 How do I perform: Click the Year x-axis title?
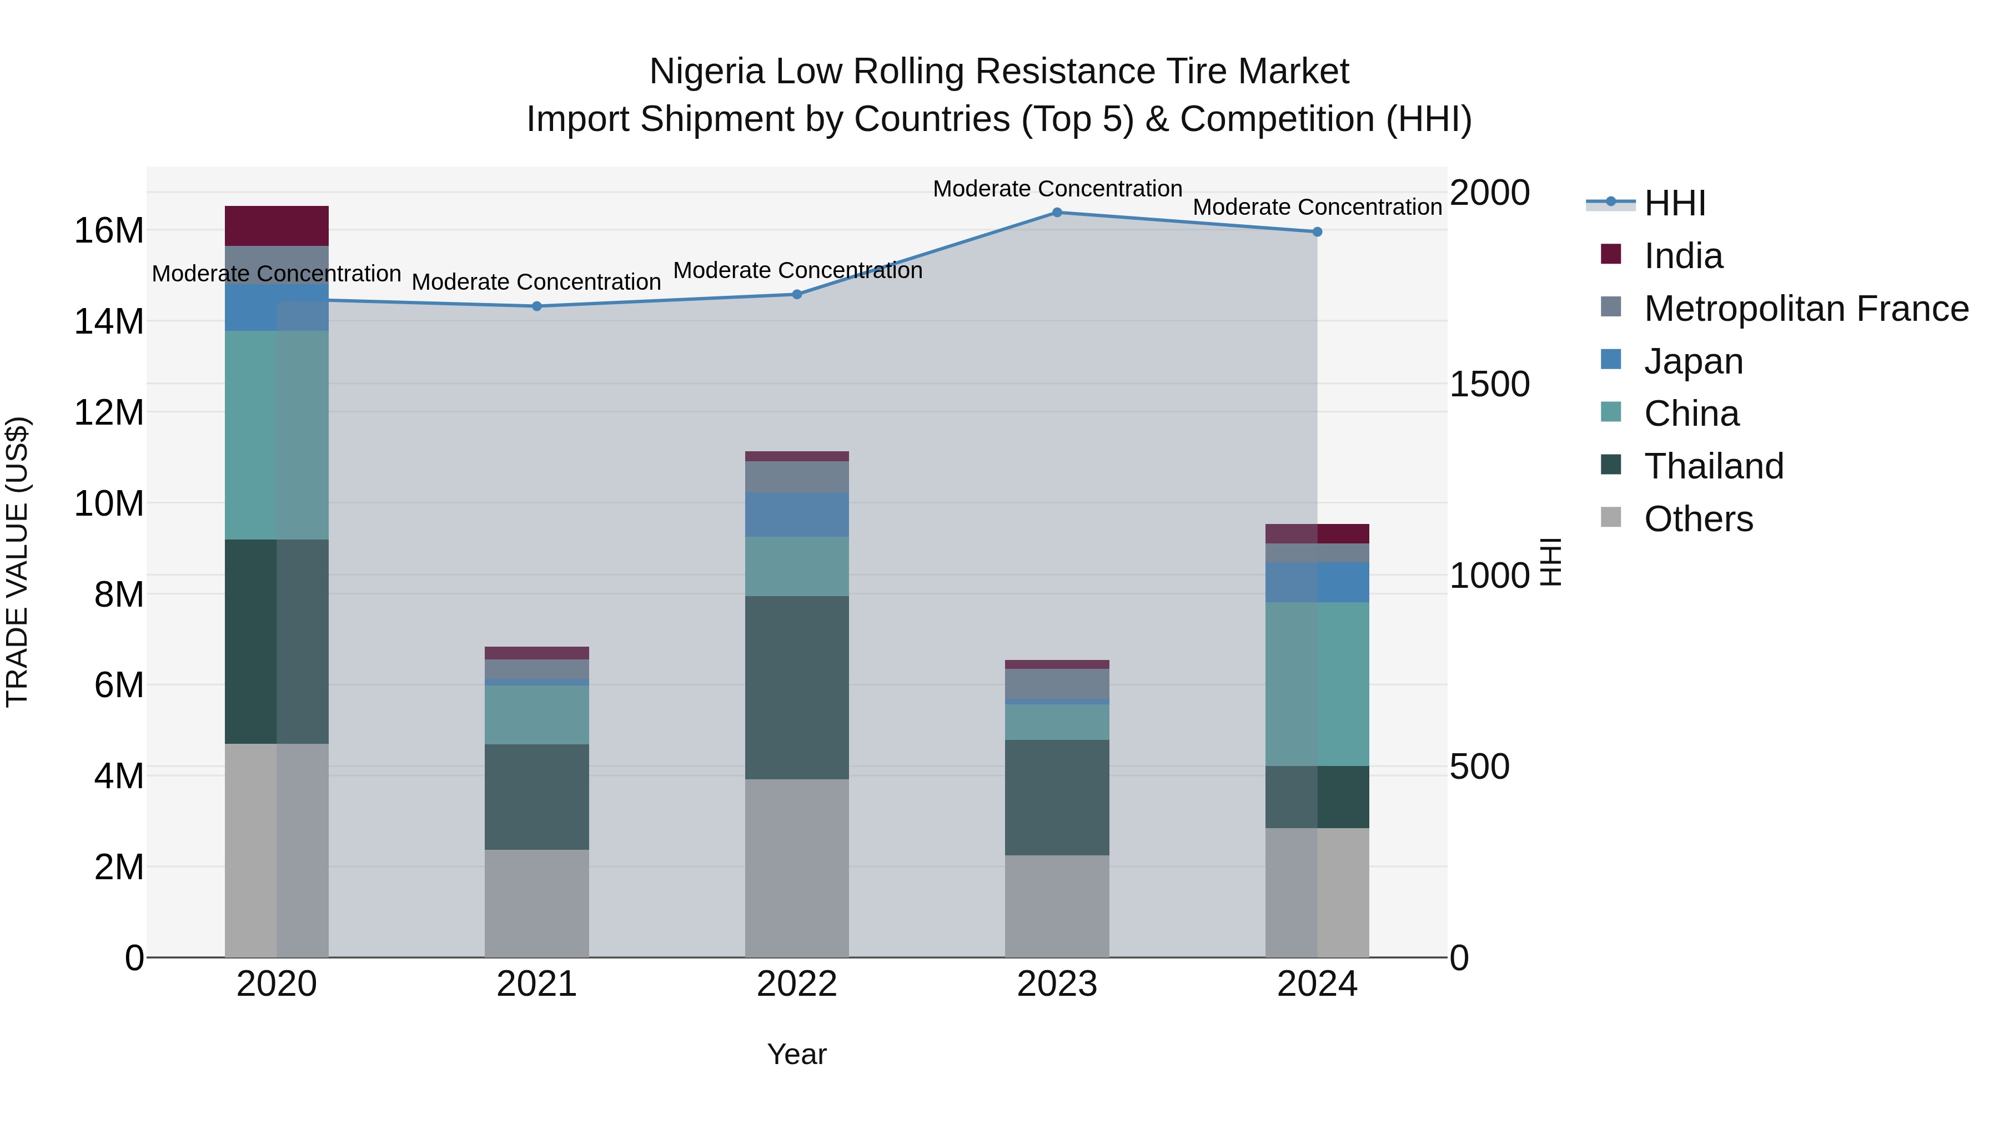pos(797,1054)
